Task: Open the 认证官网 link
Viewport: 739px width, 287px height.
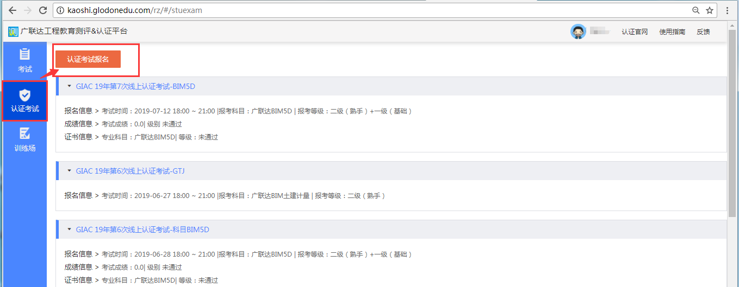Action: tap(635, 32)
